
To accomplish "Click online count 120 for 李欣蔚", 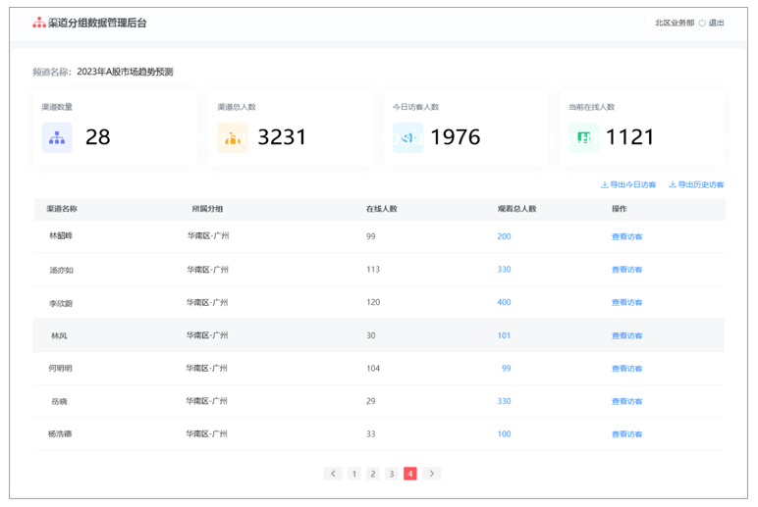I will tap(373, 302).
